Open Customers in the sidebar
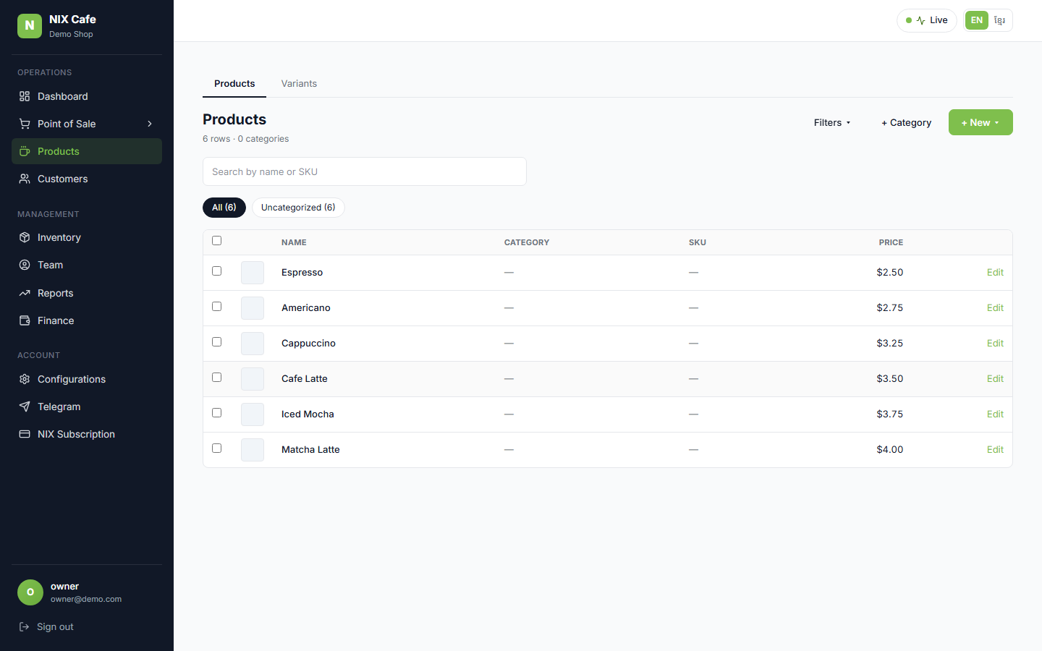The image size is (1042, 651). [x=87, y=179]
